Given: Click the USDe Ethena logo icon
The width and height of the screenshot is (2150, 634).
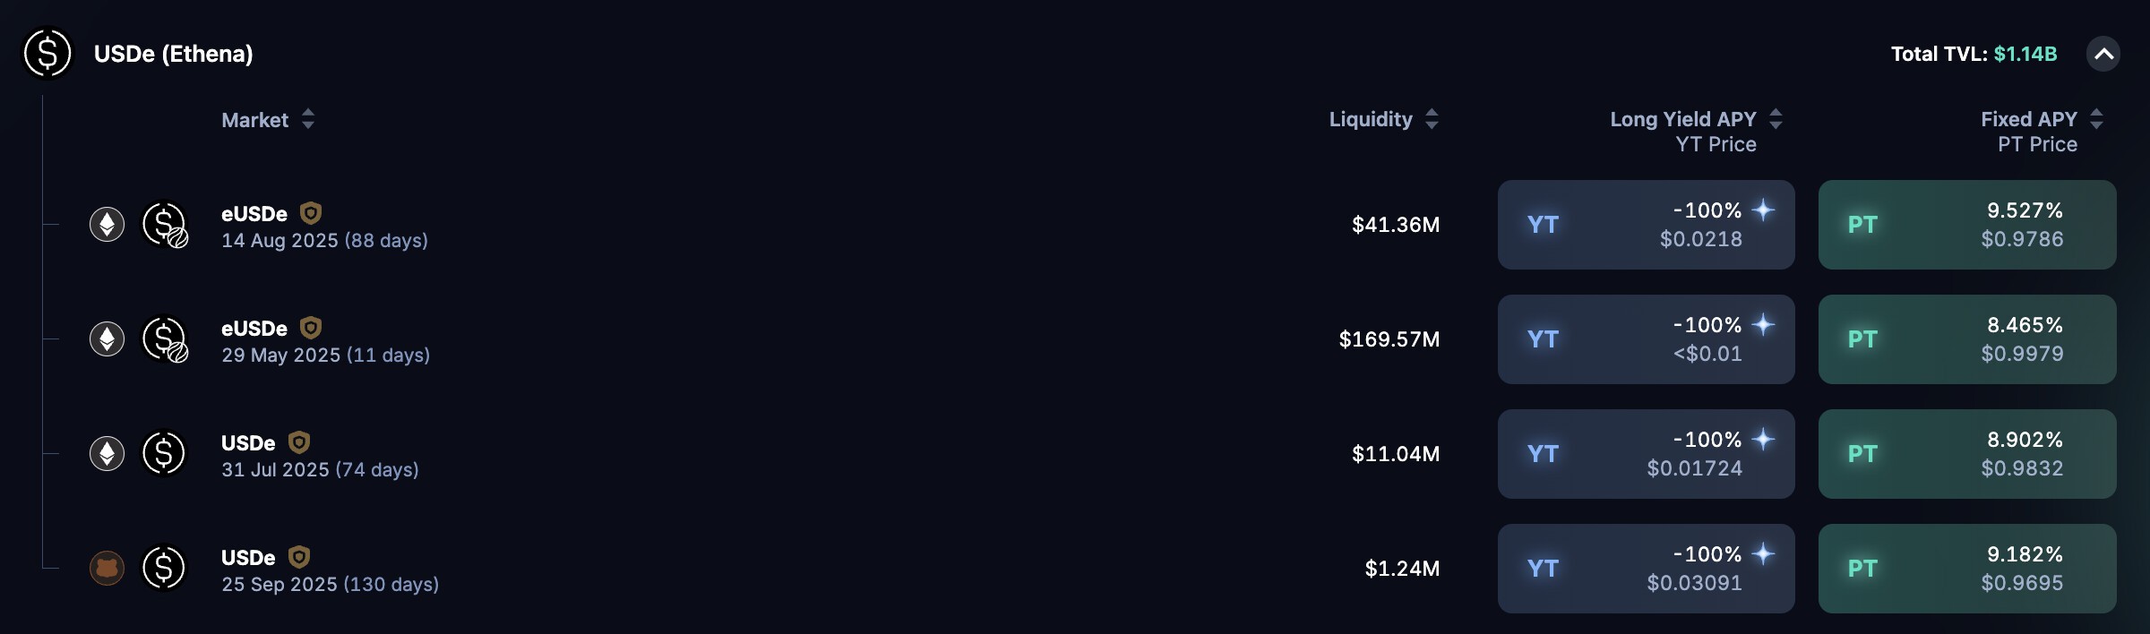Looking at the screenshot, I should pyautogui.click(x=47, y=54).
